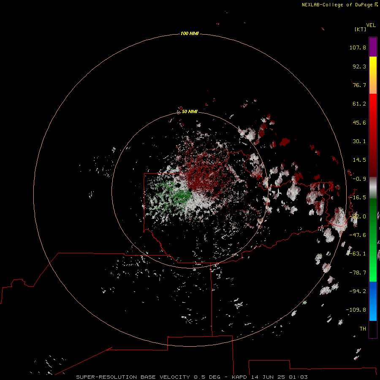Click the 30.1 velocity scale value
380x380 pixels.
coord(359,141)
